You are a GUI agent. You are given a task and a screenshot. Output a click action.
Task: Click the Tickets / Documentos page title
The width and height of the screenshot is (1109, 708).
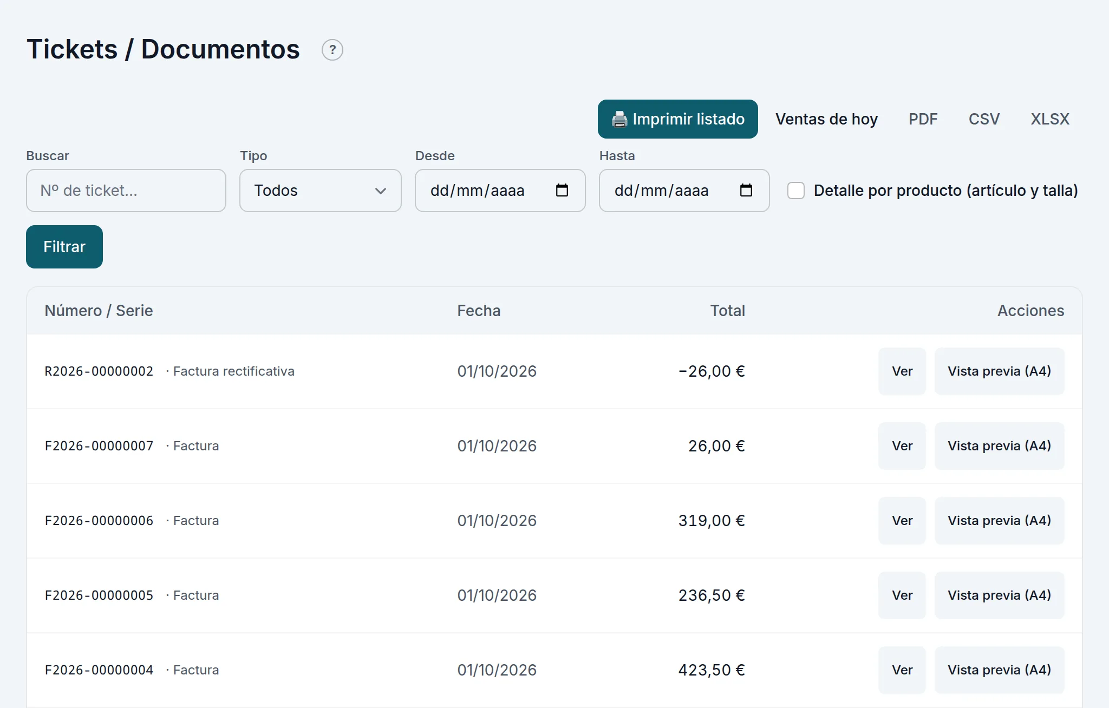click(163, 49)
